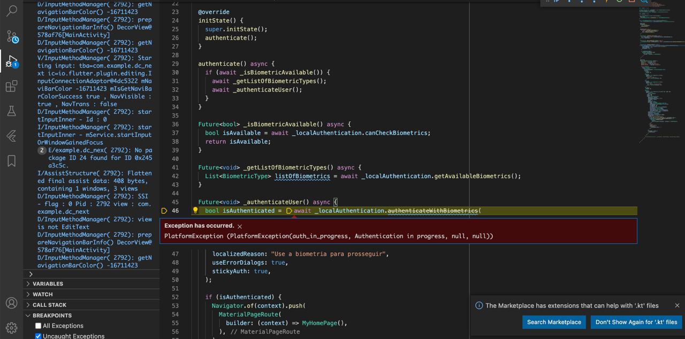Click line number 29 in gutter

pyautogui.click(x=175, y=64)
